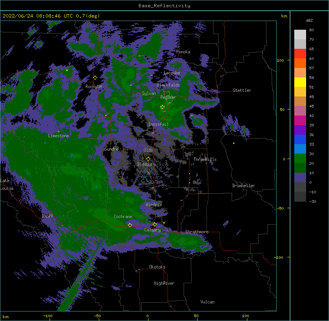Click the Base_Reflectivity title text
The image size is (329, 321).
coord(164,6)
